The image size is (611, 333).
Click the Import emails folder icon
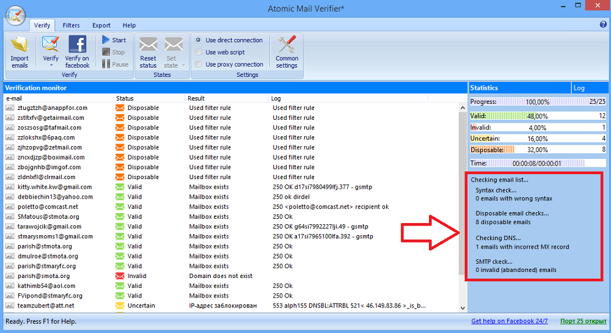[x=20, y=44]
